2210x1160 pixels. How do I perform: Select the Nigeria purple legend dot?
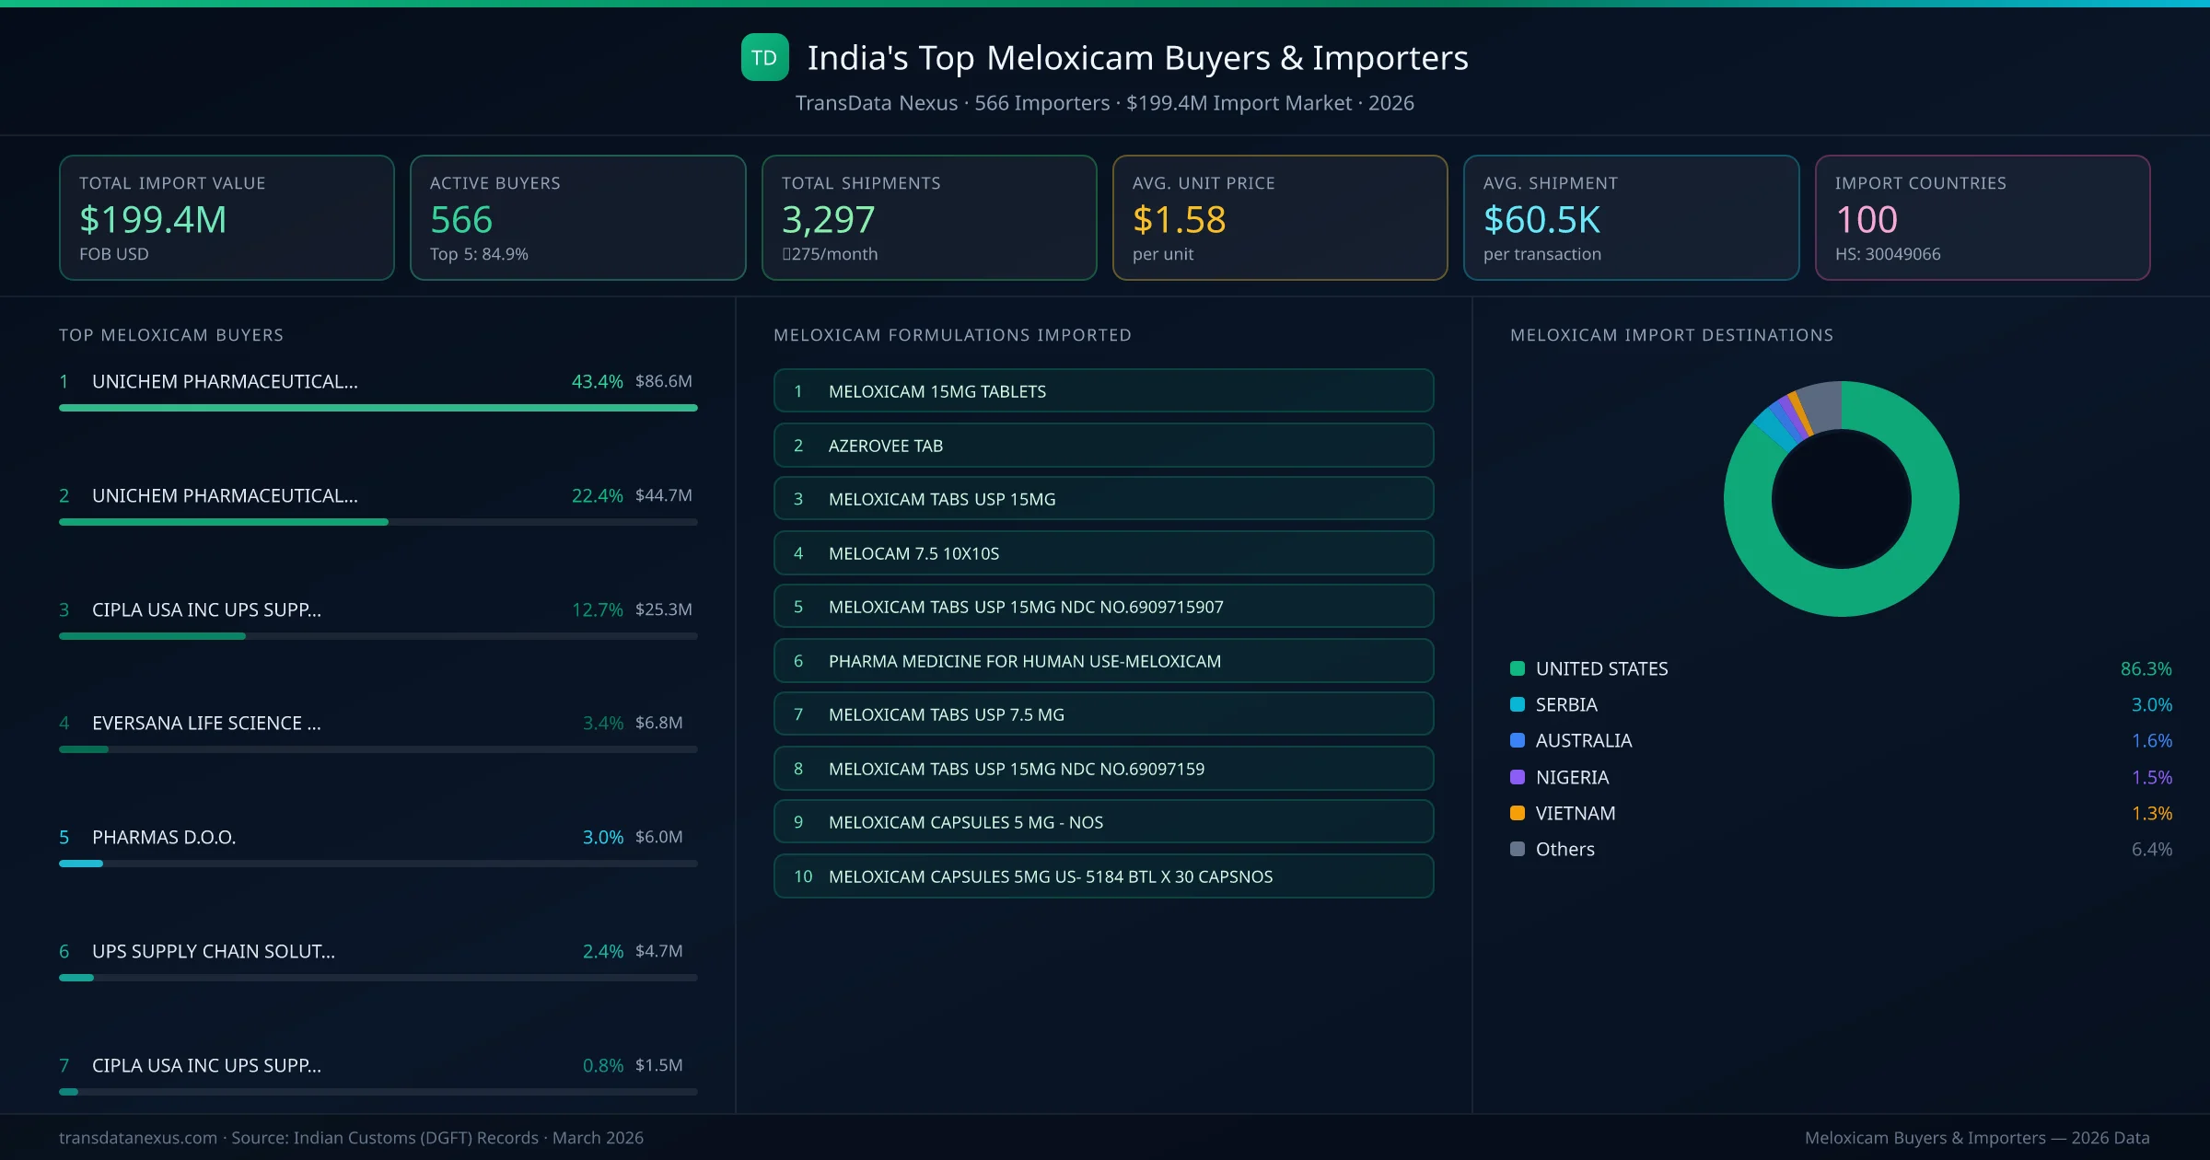pyautogui.click(x=1516, y=777)
